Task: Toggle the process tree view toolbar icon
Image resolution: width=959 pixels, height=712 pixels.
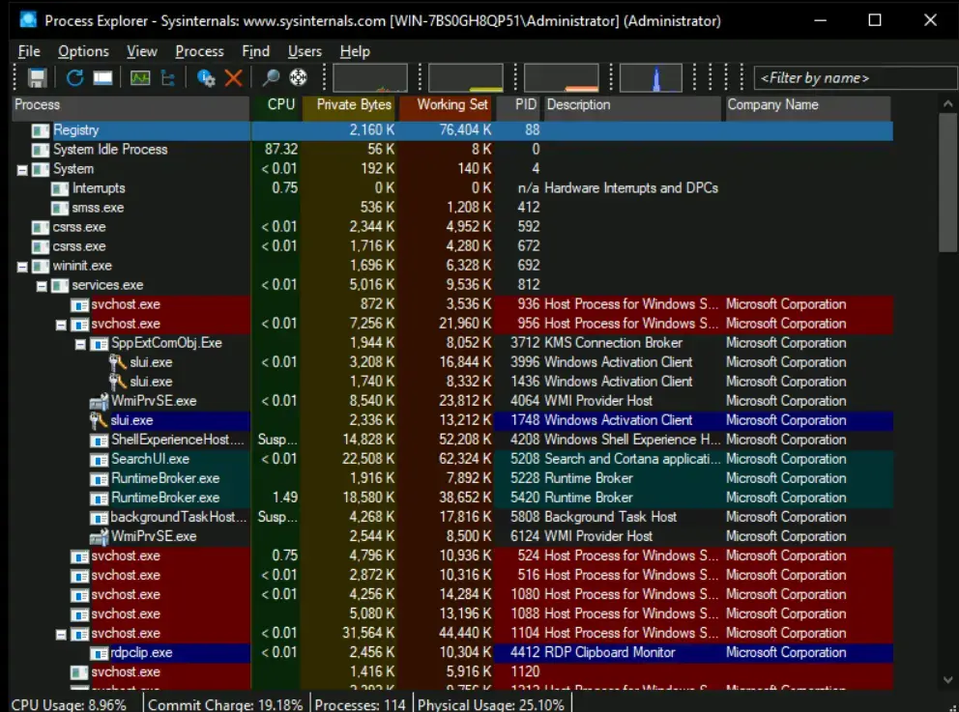Action: click(167, 77)
